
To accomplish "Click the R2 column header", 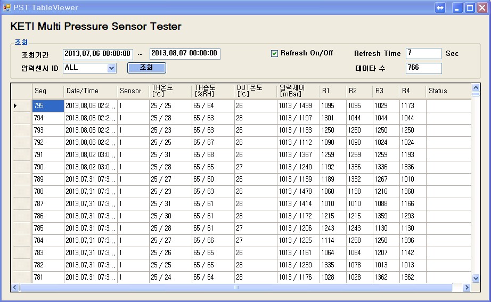I will (359, 91).
